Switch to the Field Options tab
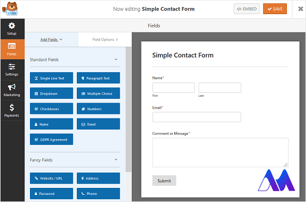The width and height of the screenshot is (306, 202). 105,40
